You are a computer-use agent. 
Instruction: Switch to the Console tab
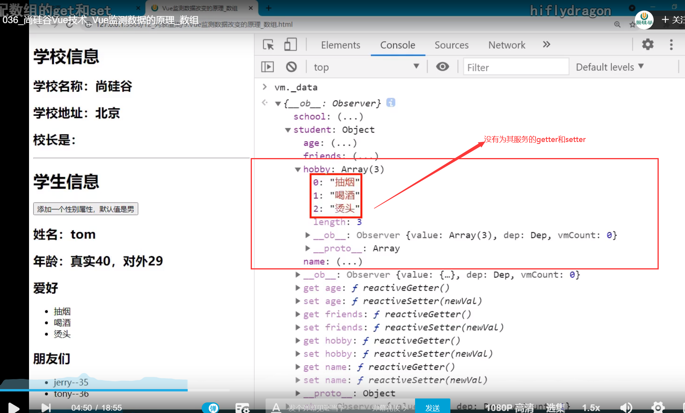point(398,45)
